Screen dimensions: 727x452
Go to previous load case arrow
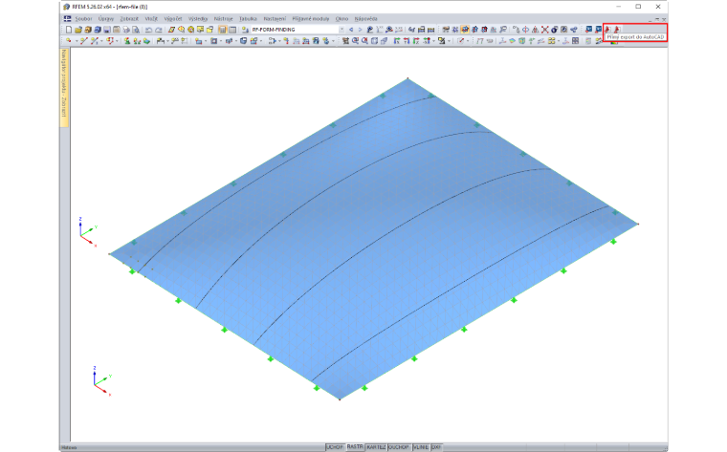[x=351, y=30]
